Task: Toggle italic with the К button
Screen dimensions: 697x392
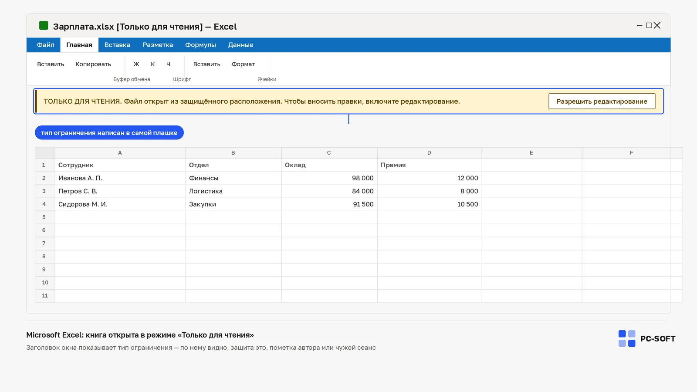Action: coord(153,64)
